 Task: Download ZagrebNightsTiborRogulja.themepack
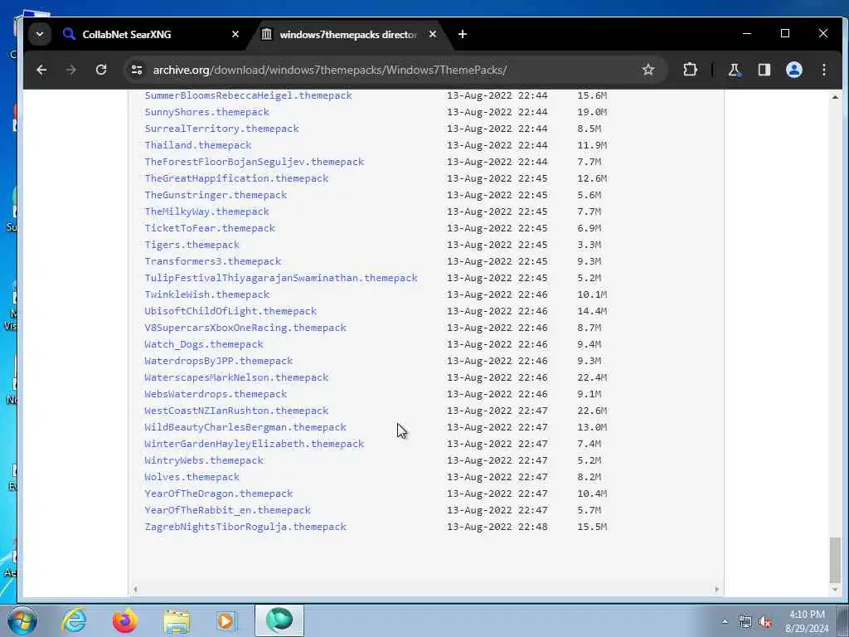click(245, 527)
